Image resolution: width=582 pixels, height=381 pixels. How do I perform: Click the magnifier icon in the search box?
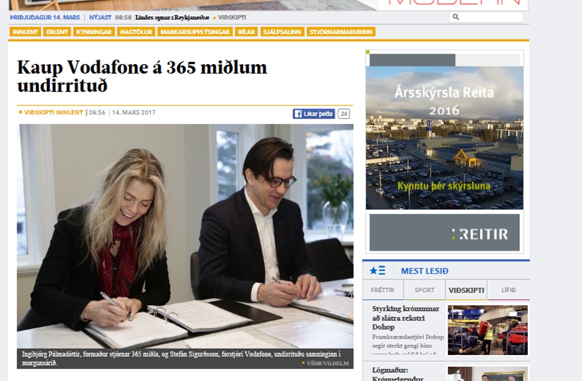(x=455, y=17)
